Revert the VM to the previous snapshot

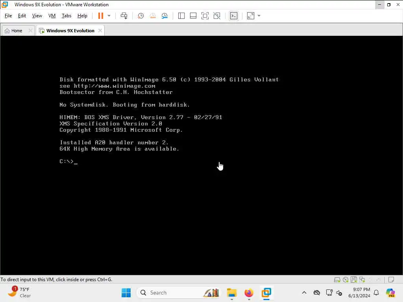point(153,16)
